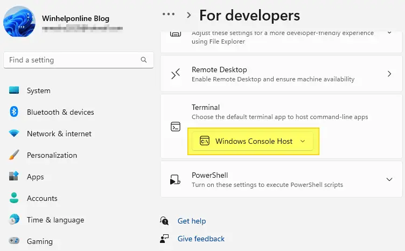This screenshot has height=251, width=405.
Task: Click the System monitor icon
Action: click(x=14, y=90)
